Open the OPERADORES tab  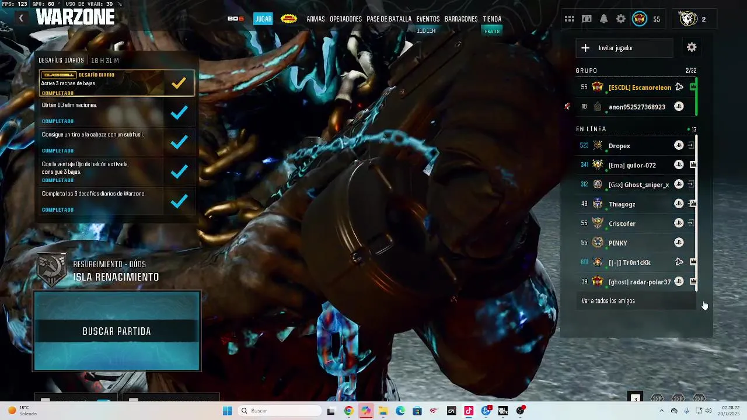coord(345,19)
